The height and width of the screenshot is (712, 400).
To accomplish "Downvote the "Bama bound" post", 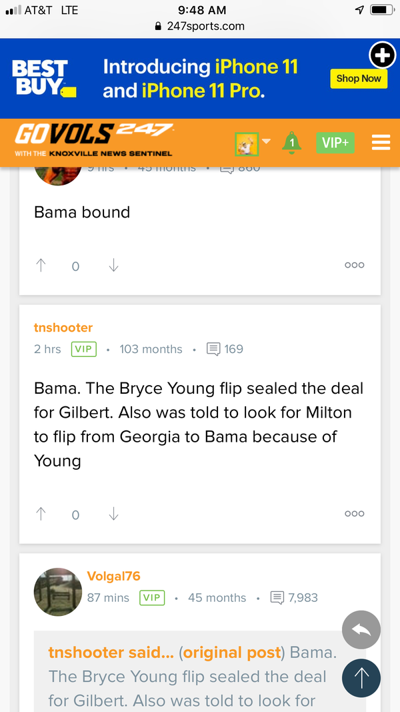I will tap(113, 266).
